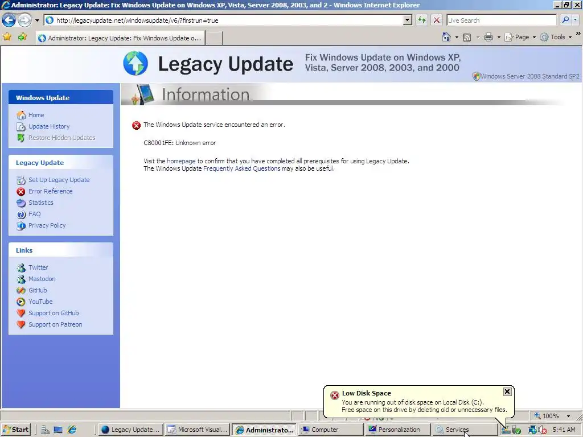Click the Print toolbar icon
Image resolution: width=583 pixels, height=437 pixels.
point(488,37)
